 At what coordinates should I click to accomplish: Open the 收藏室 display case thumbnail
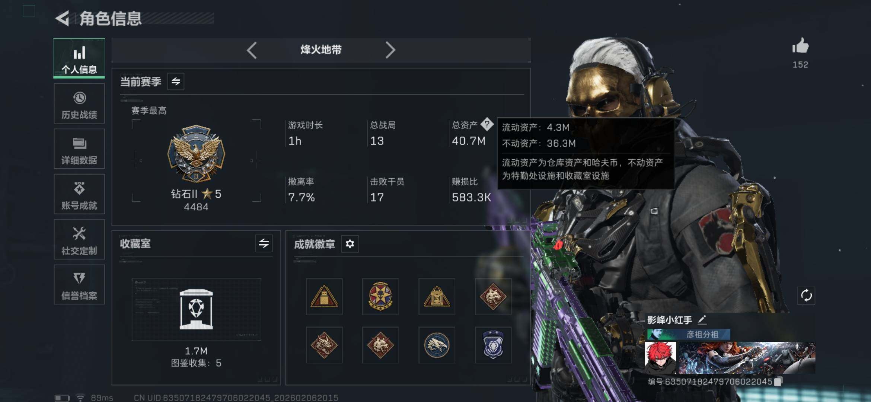(x=196, y=309)
